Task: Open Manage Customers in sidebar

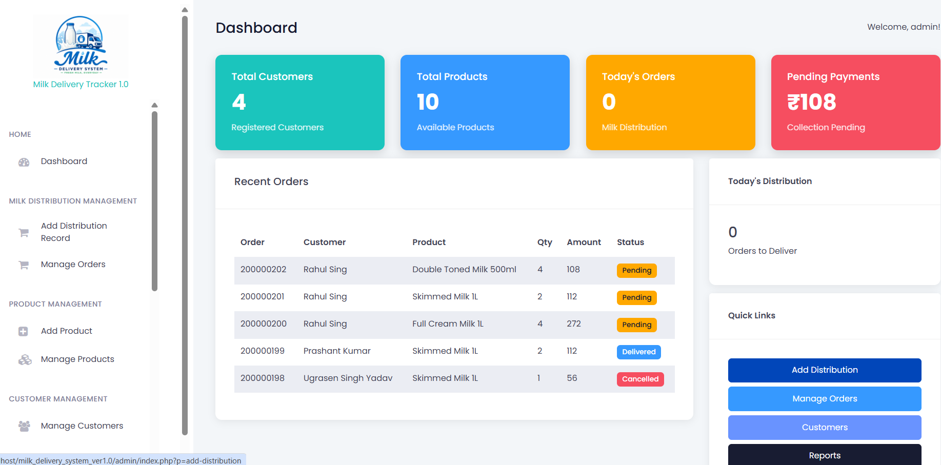Action: [x=82, y=426]
